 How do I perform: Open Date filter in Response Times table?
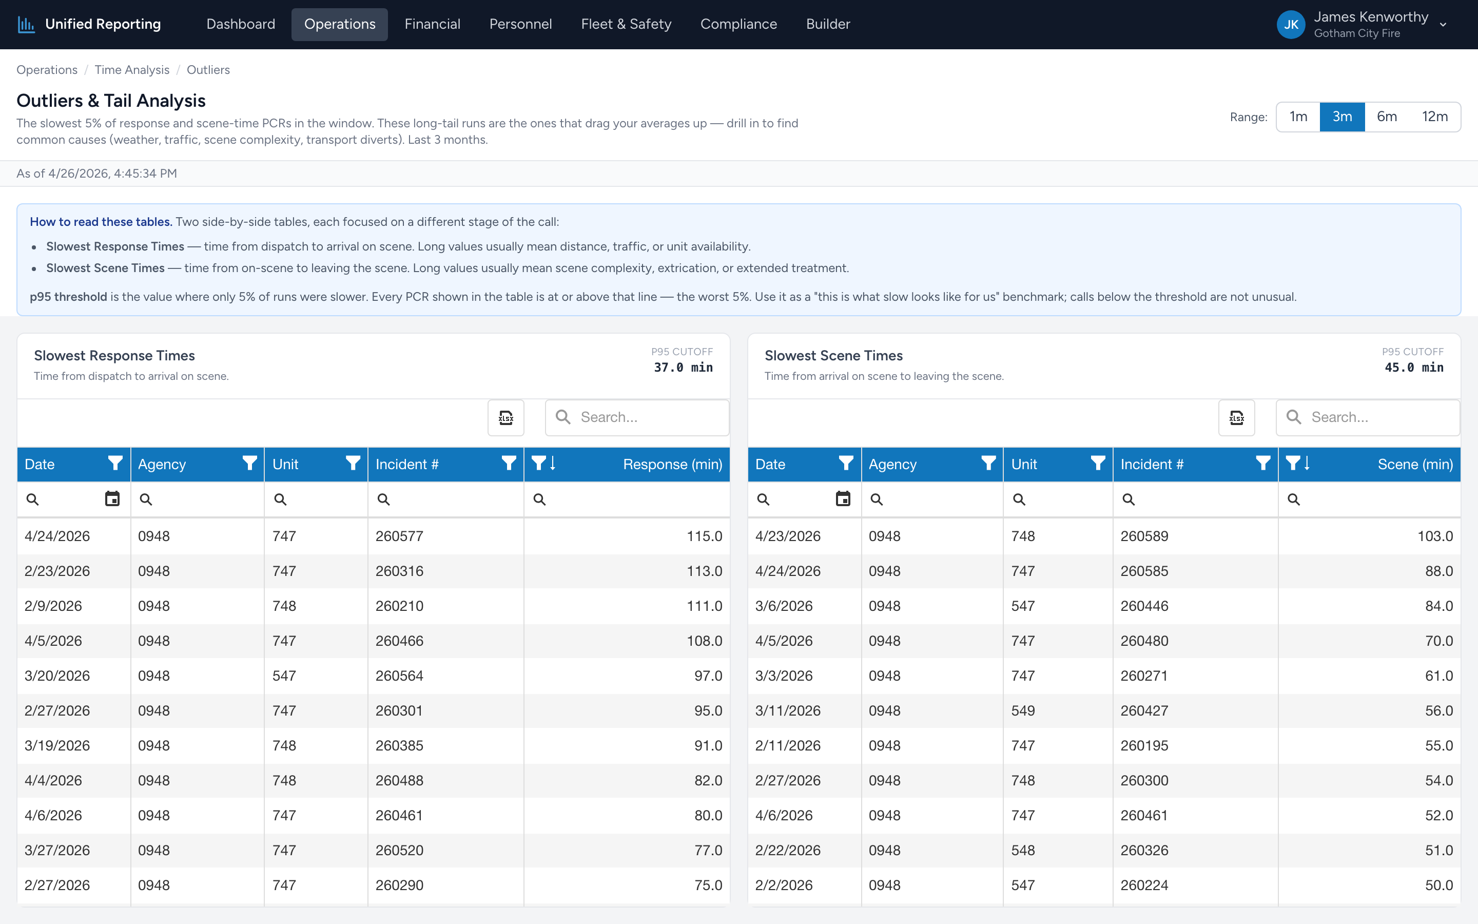(115, 464)
